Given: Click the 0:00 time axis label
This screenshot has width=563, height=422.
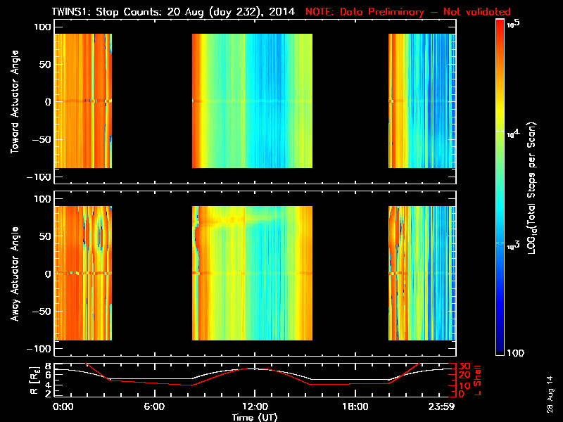Looking at the screenshot, I should 63,407.
